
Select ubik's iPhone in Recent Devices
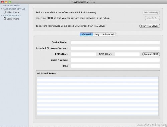coord(13,19)
